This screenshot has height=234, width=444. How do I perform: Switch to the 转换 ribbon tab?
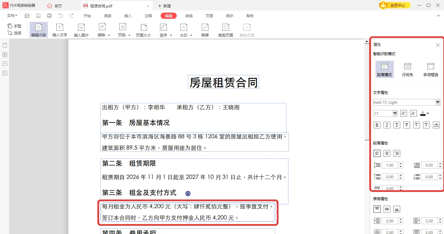(189, 16)
